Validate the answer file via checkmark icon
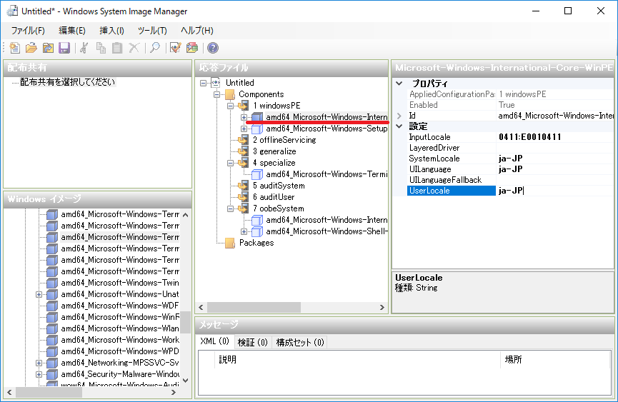This screenshot has width=618, height=402. coord(175,48)
